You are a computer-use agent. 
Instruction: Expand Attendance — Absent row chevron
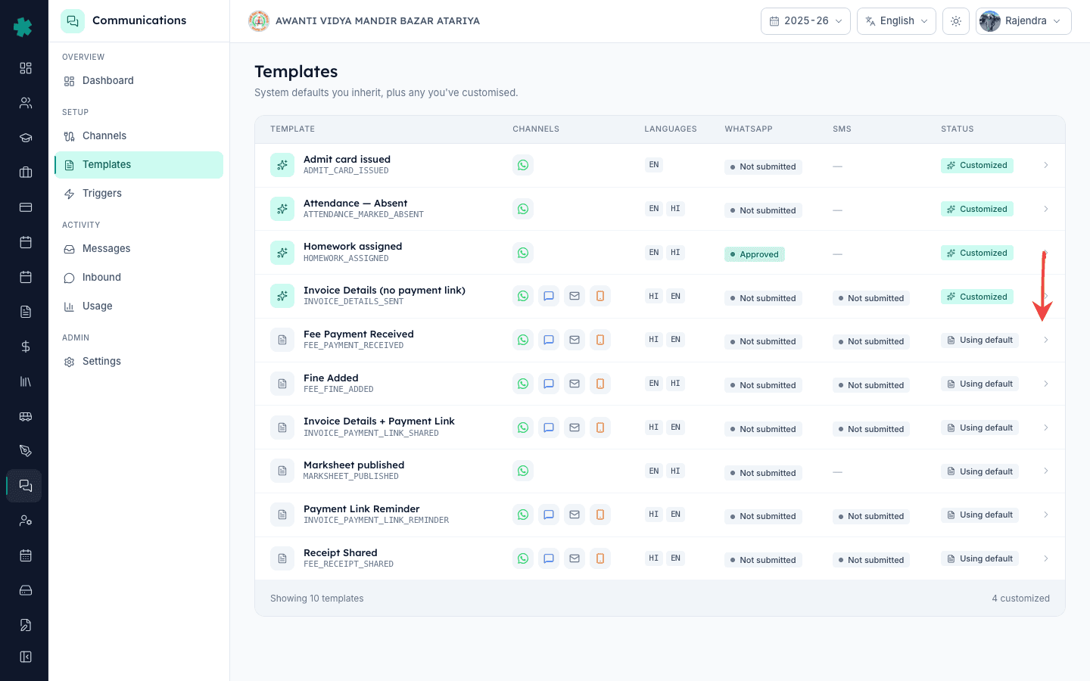tap(1046, 209)
